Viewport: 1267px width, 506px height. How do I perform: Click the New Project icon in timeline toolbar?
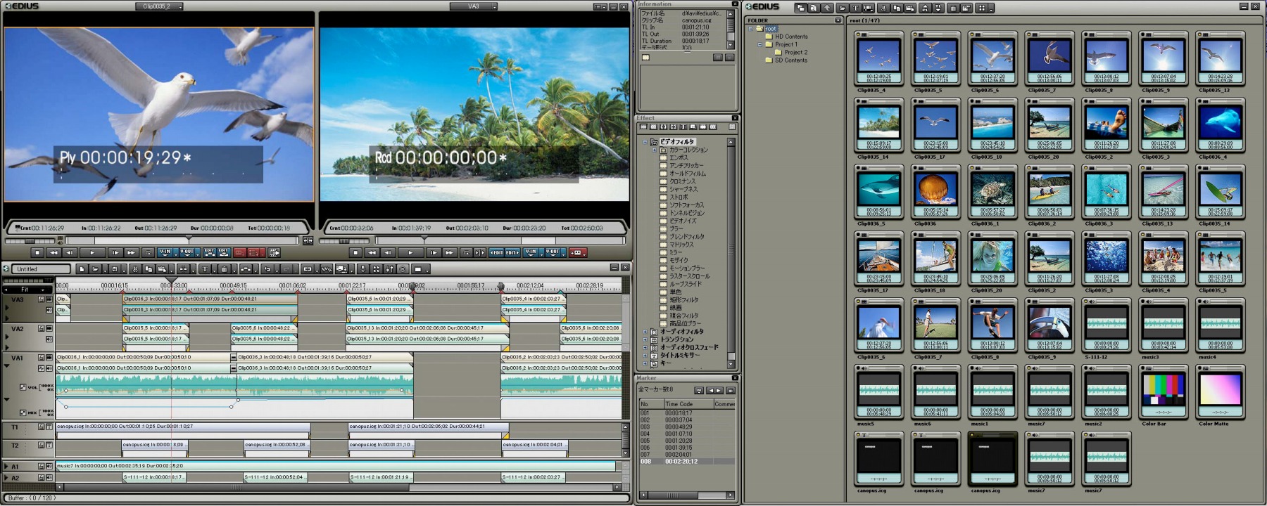[82, 269]
